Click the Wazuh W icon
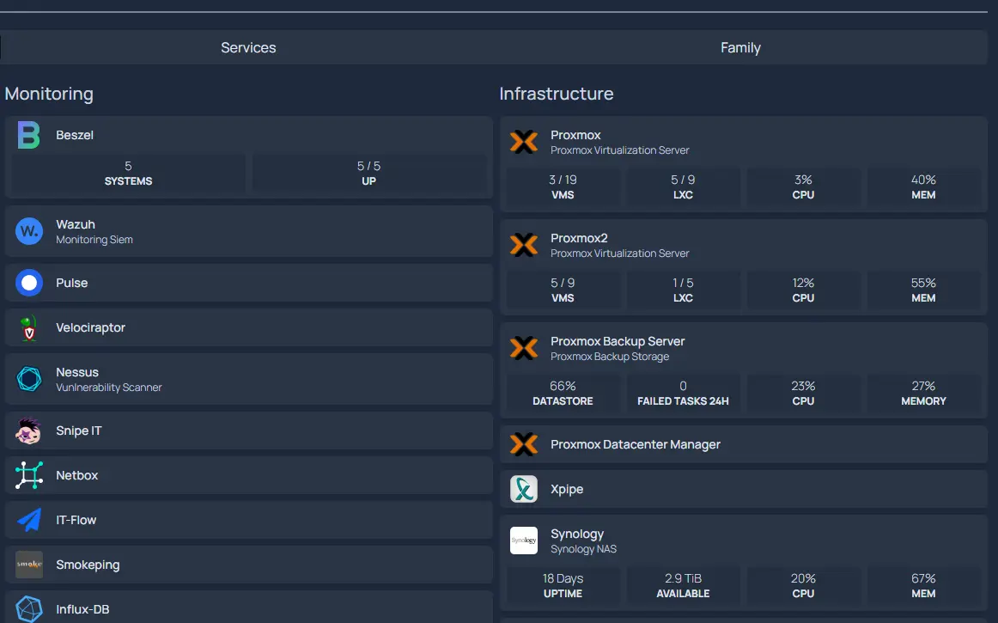This screenshot has width=998, height=623. [x=28, y=231]
